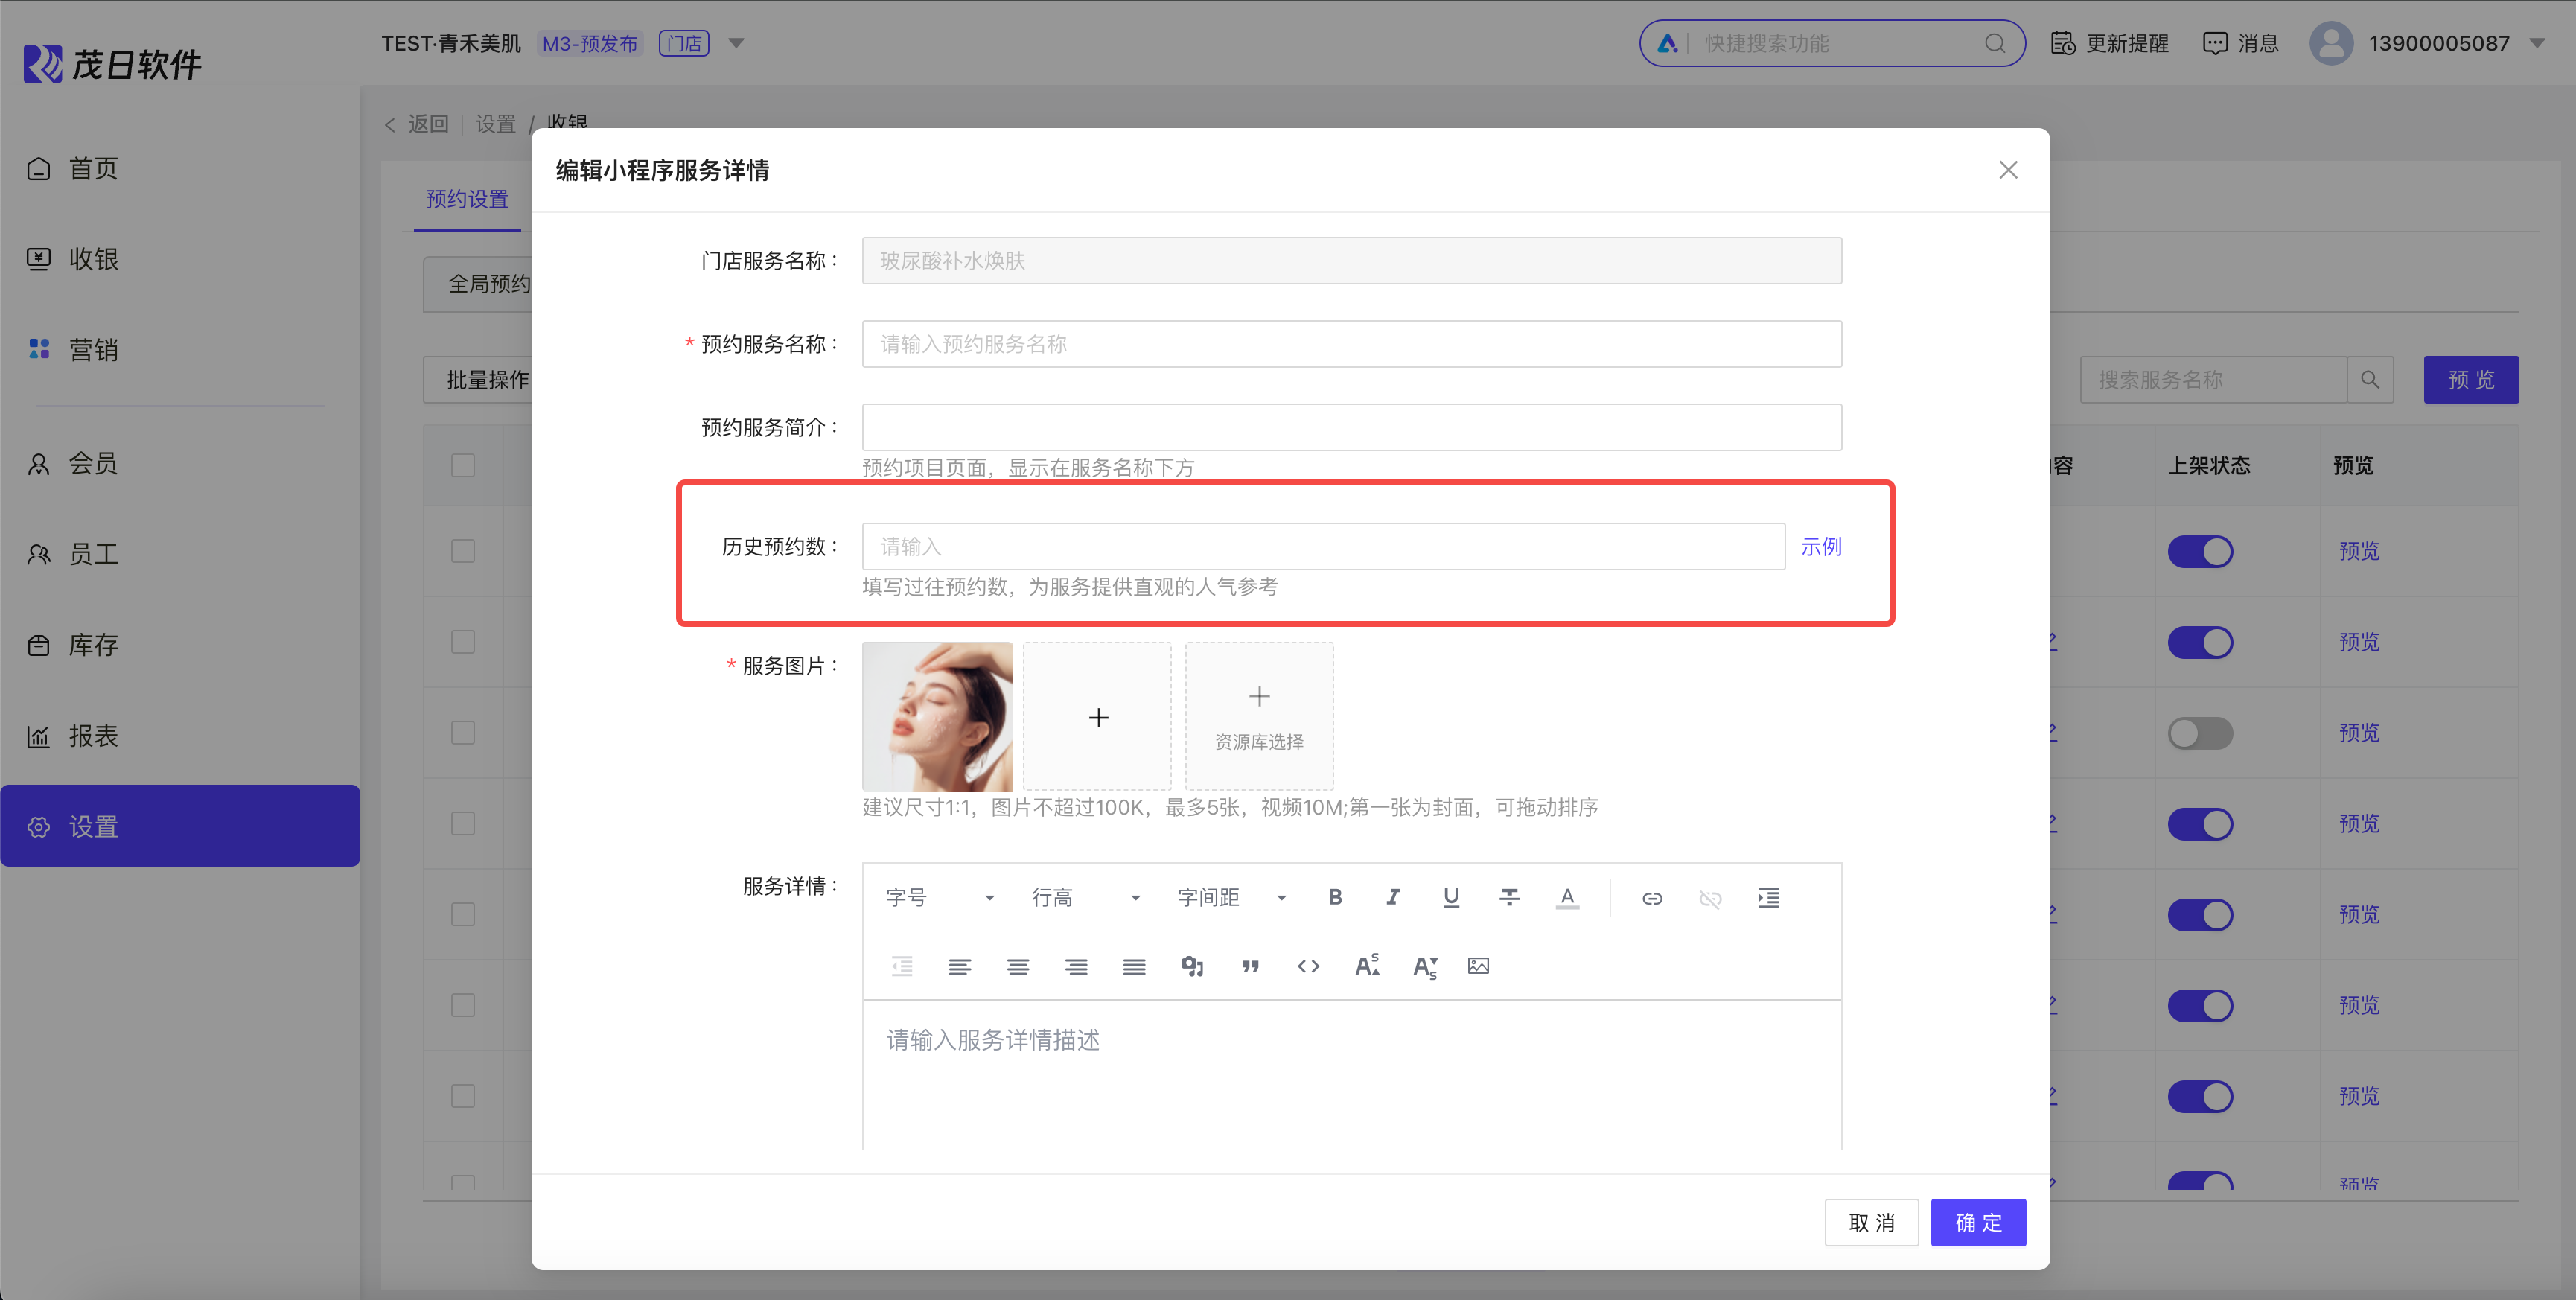
Task: Open 报表 from the left menu
Action: pos(93,736)
